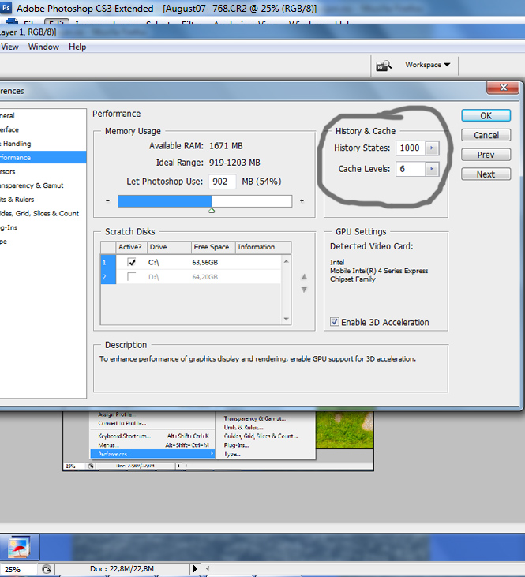The width and height of the screenshot is (525, 577).
Task: Click horizontal scrollbar left arrow at bottom
Action: point(208,568)
